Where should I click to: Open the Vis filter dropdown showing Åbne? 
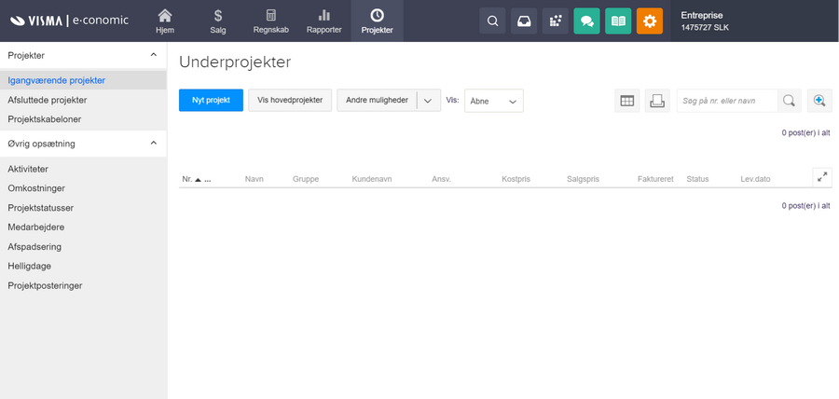tap(494, 101)
